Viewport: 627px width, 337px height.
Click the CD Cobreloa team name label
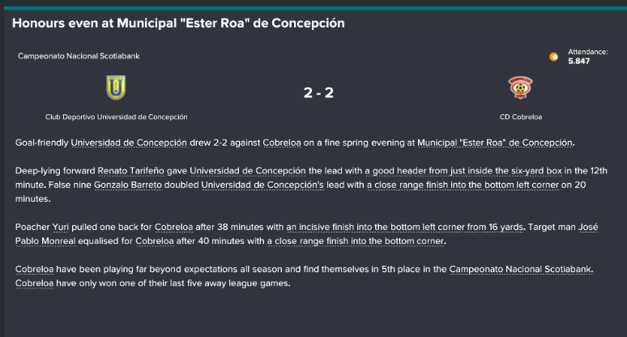click(521, 117)
